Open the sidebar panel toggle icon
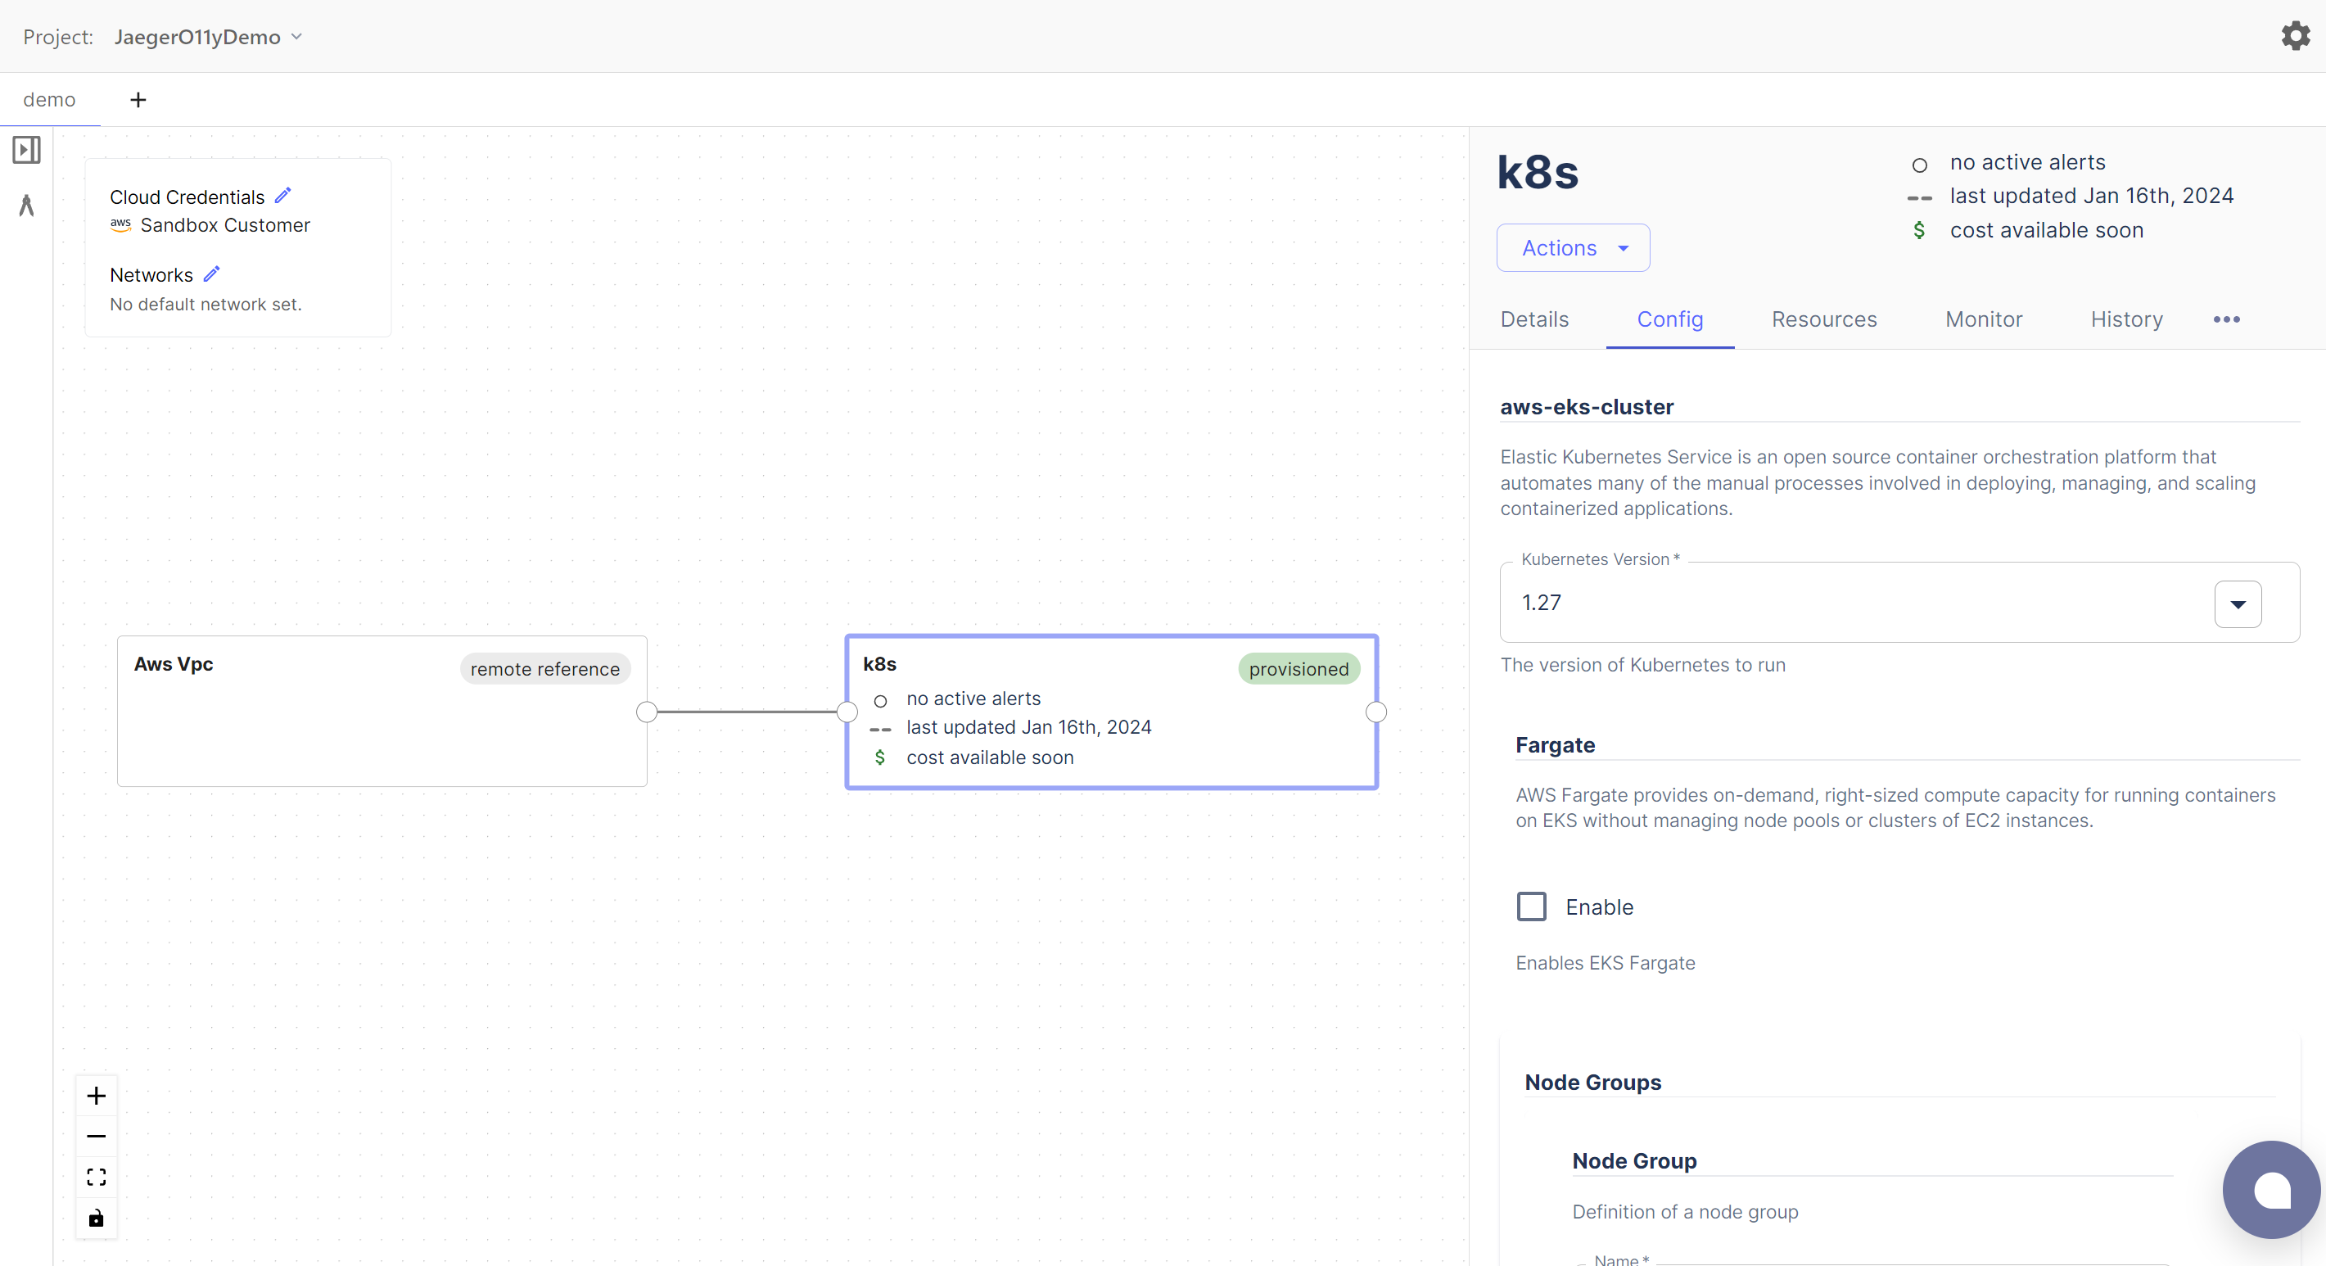Viewport: 2326px width, 1266px height. 26,150
